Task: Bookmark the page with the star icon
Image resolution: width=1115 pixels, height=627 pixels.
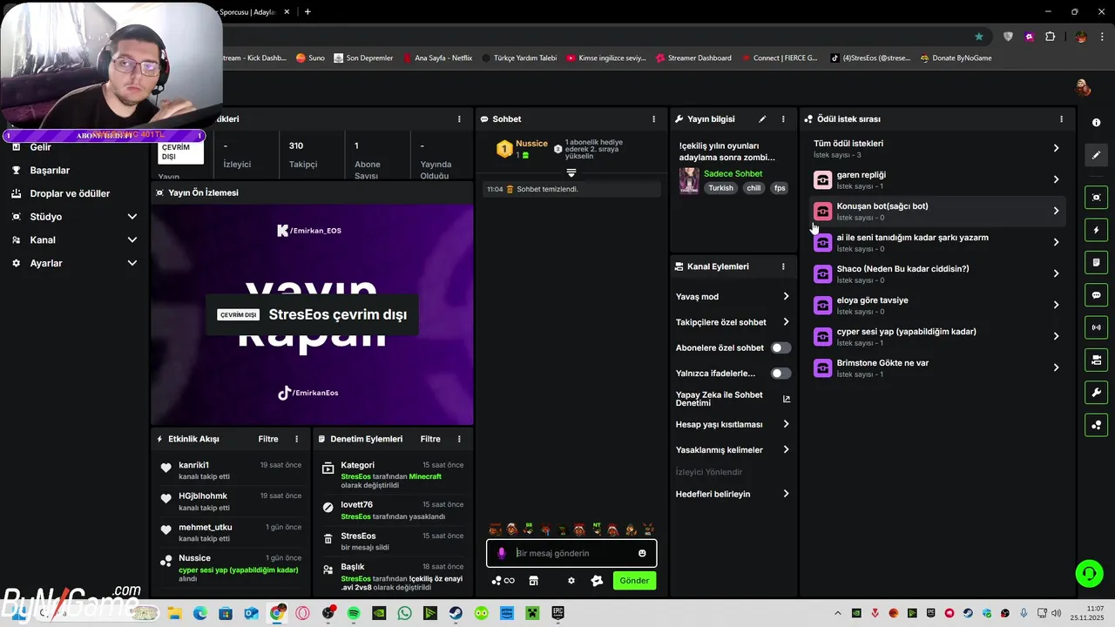Action: click(x=979, y=37)
